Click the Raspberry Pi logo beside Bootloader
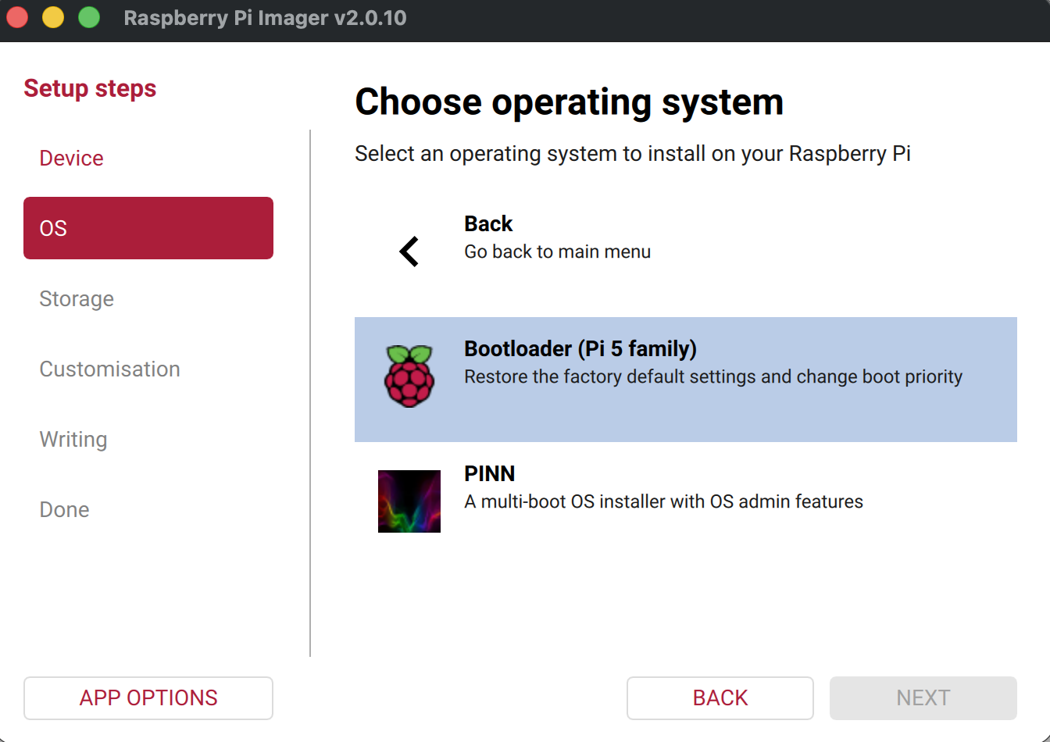This screenshot has width=1050, height=742. click(409, 376)
